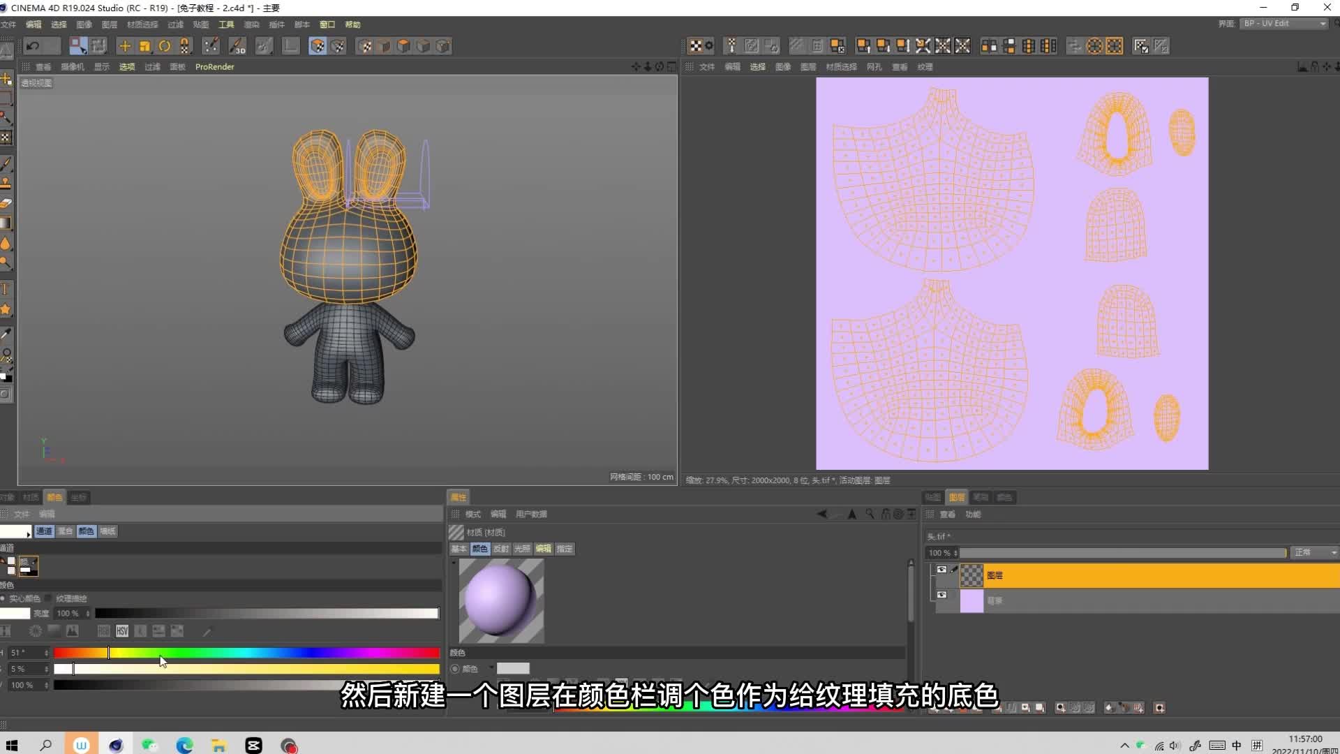Open the layer blend mode 正常 dropdown
The width and height of the screenshot is (1340, 754).
[x=1314, y=553]
